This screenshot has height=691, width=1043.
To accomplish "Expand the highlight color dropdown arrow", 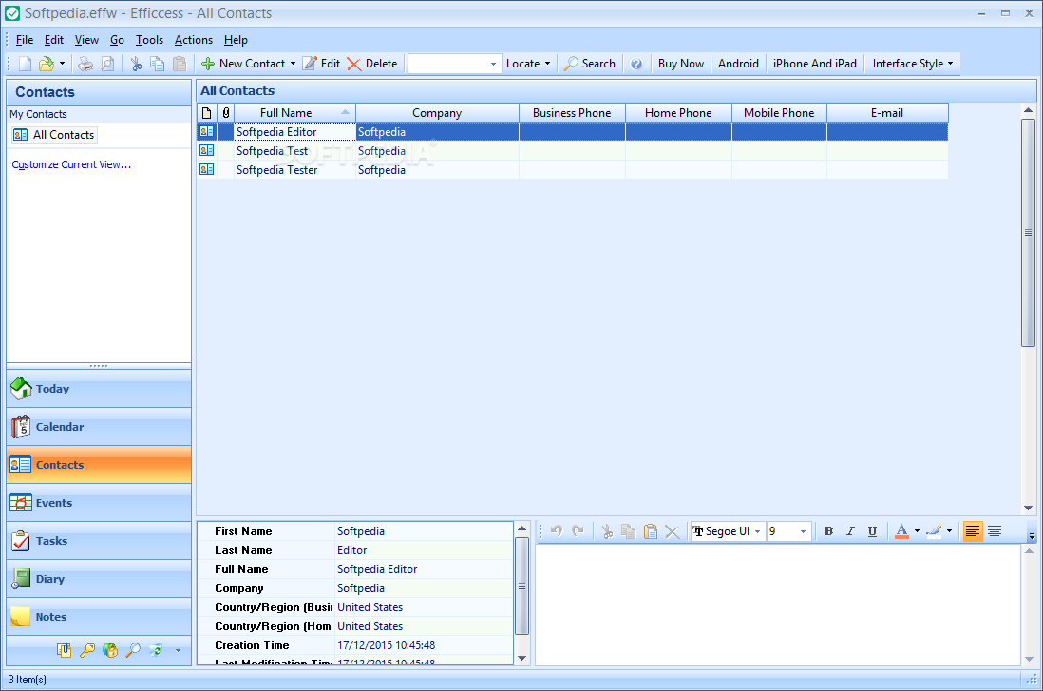I will [950, 531].
